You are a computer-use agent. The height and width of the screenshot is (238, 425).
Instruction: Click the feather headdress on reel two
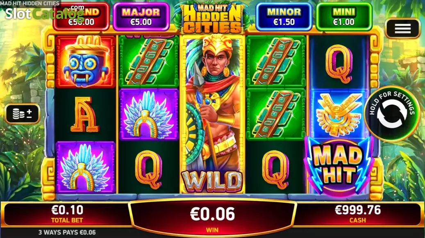149,114
